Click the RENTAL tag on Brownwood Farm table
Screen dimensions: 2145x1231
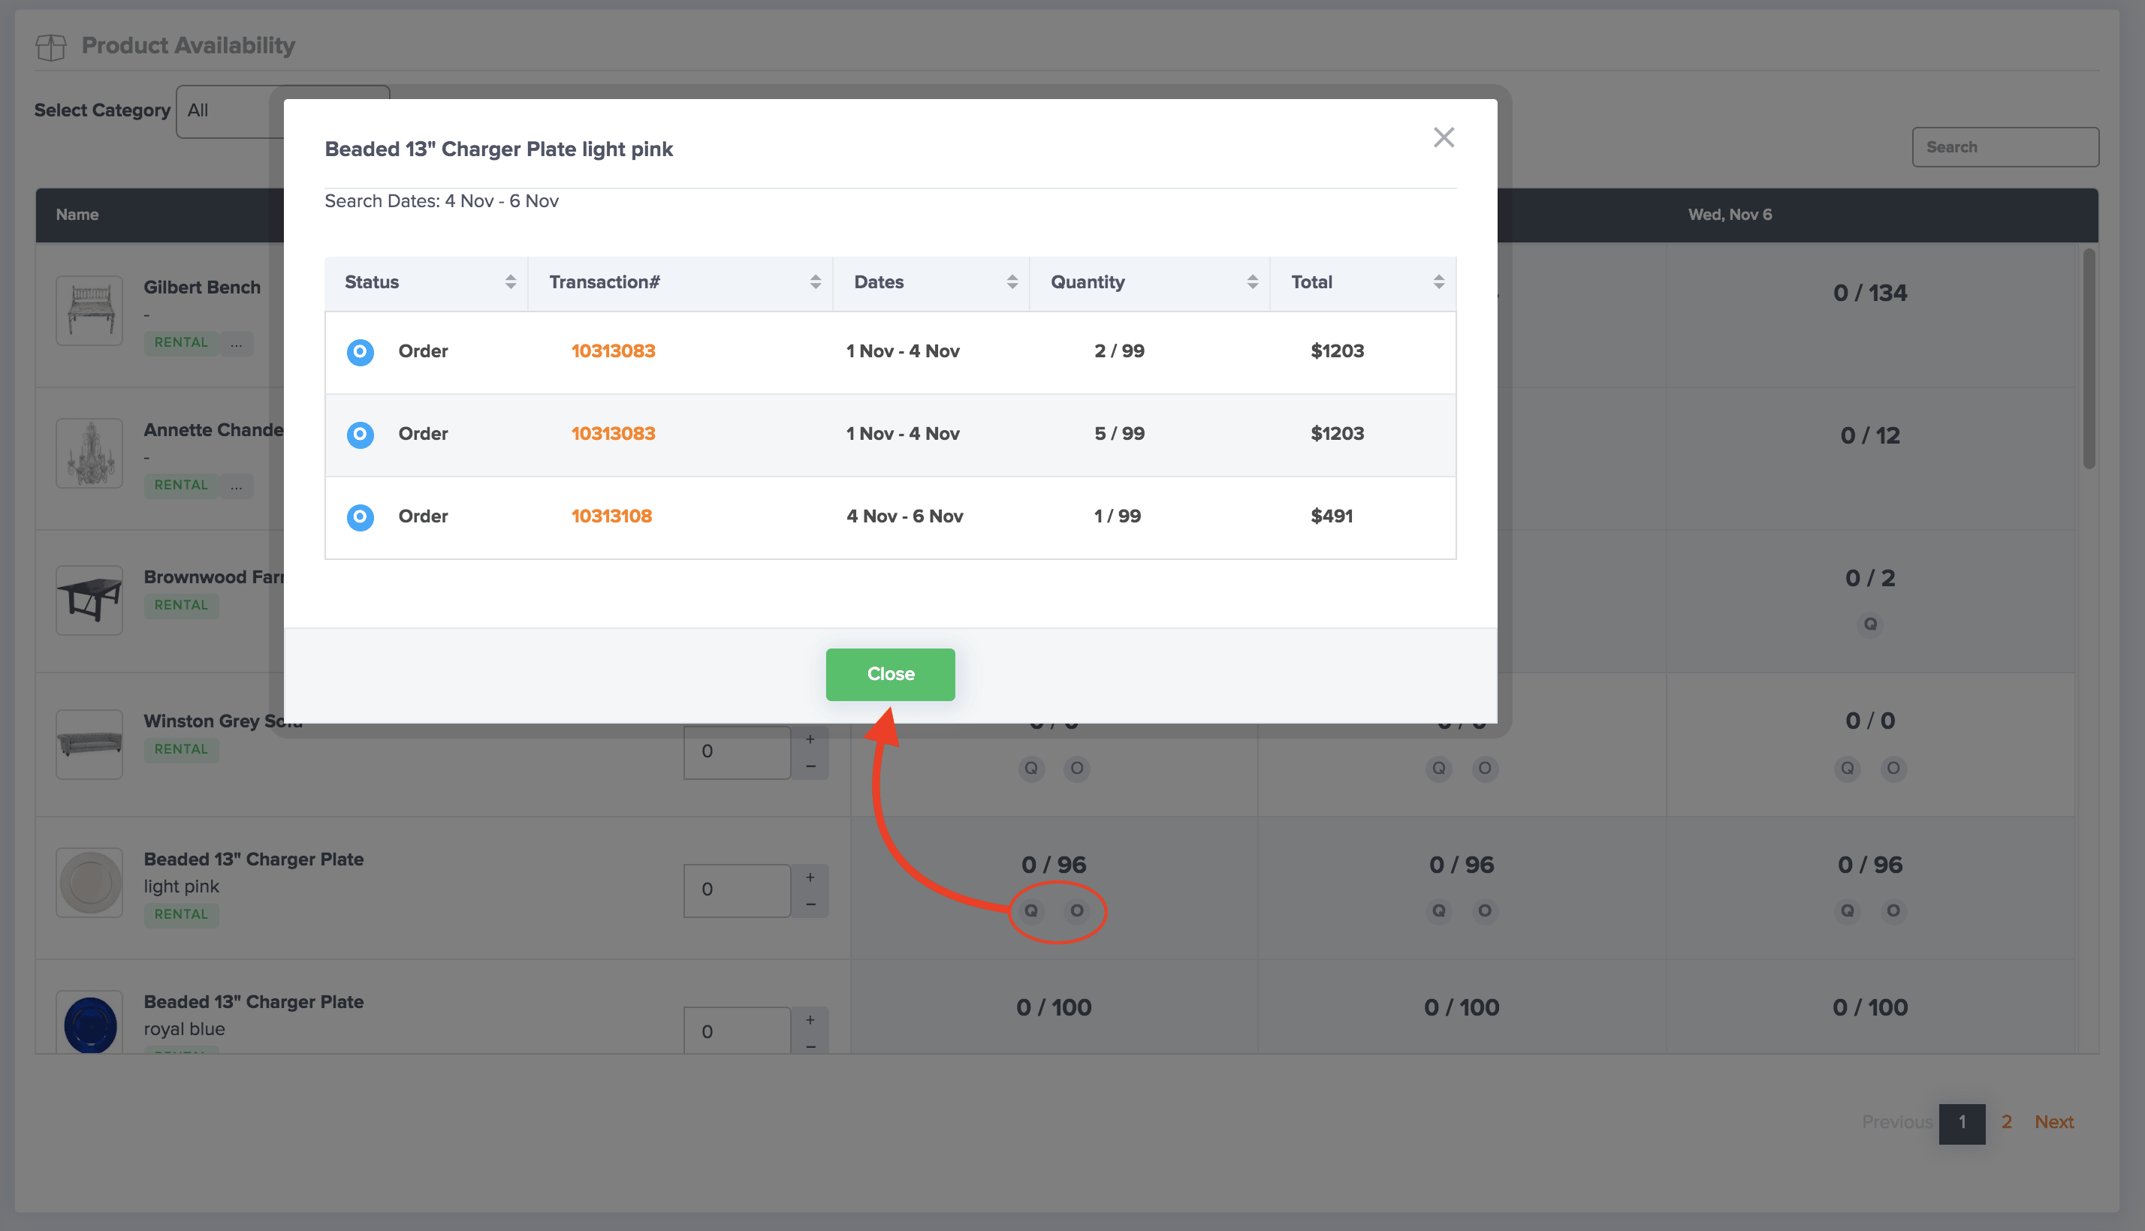181,605
